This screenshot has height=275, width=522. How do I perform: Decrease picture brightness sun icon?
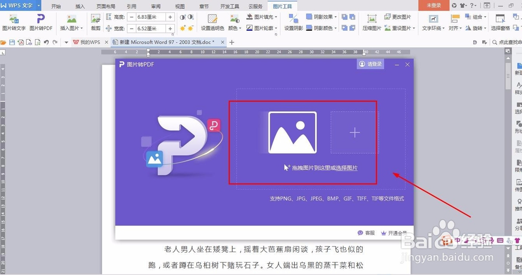coord(191,29)
